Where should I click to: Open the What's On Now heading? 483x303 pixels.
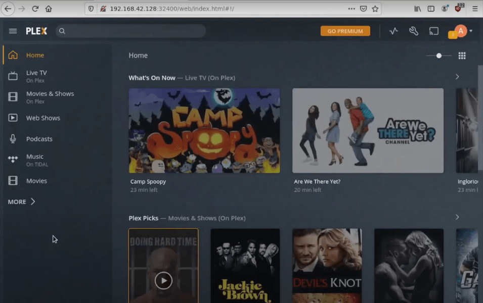click(152, 78)
